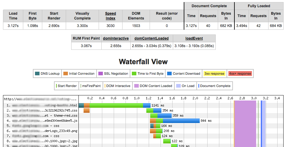The image size is (286, 147).
Task: Click the 4xx+ response red label
Action: pos(240,73)
